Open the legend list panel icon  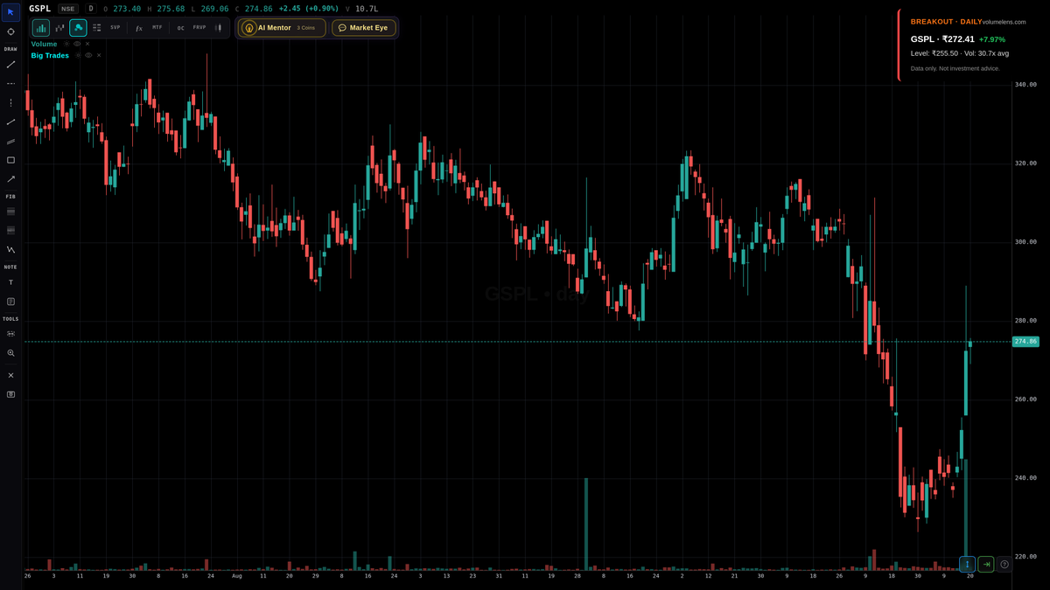pyautogui.click(x=96, y=27)
